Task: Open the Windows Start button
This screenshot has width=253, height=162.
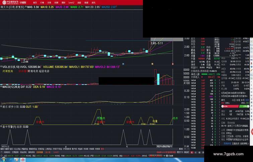Action: coord(3,160)
